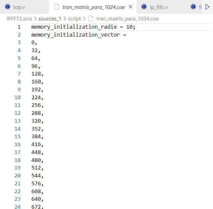Click the breadcrumb file icon
The image size is (213, 209).
(x=91, y=19)
